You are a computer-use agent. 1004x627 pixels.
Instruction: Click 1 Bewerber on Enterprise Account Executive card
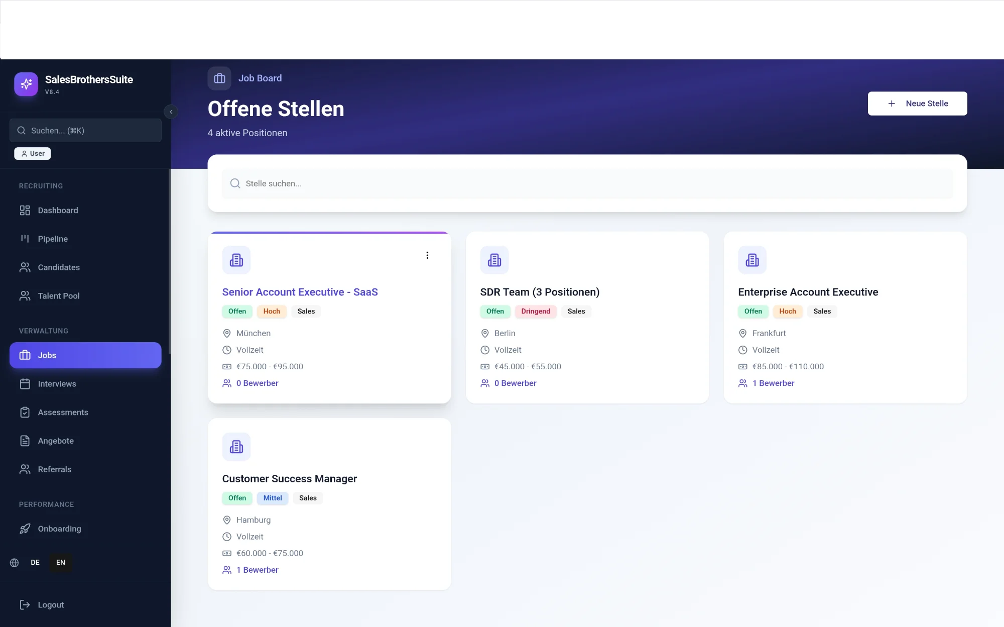[x=773, y=383]
